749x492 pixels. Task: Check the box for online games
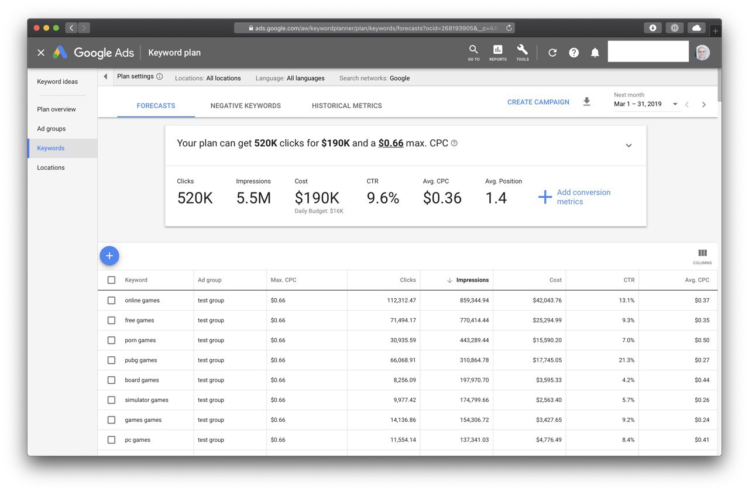(x=111, y=300)
